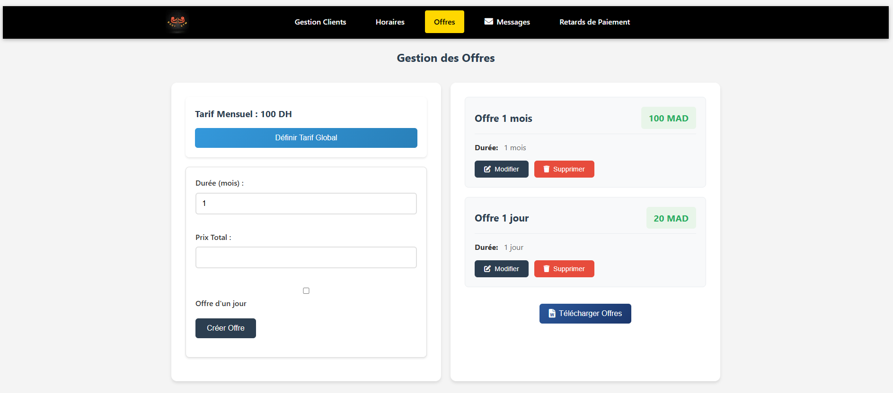
Task: Download offers with Télécharger Offres
Action: coord(585,314)
